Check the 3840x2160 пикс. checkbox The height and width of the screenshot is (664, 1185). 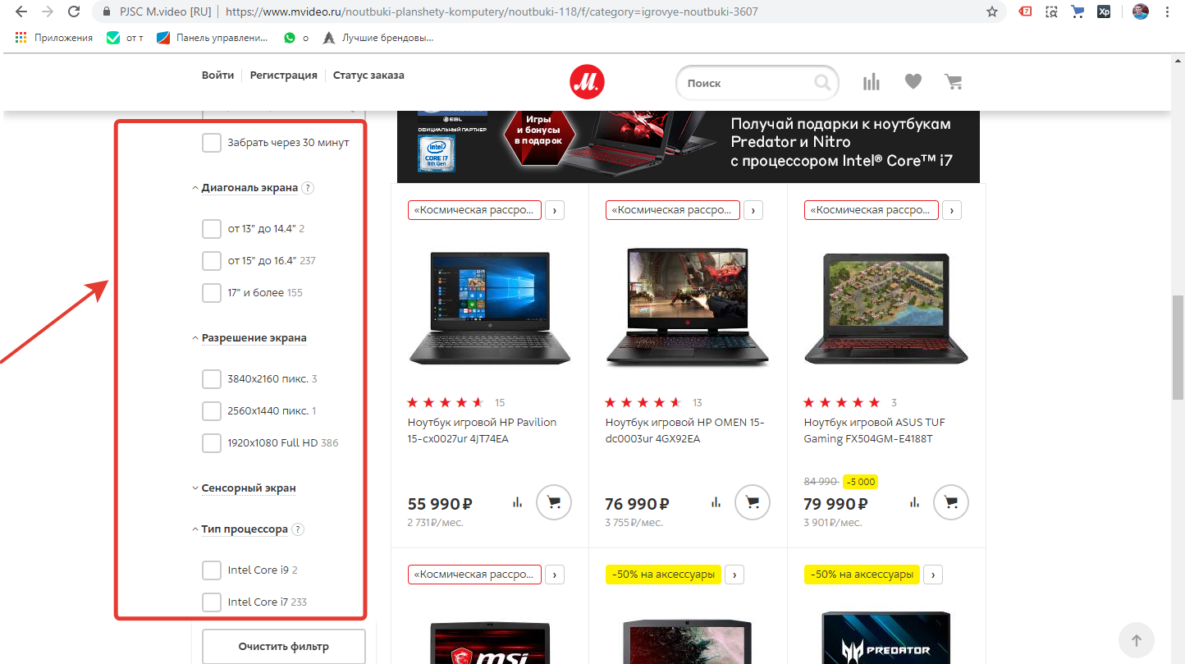(212, 379)
